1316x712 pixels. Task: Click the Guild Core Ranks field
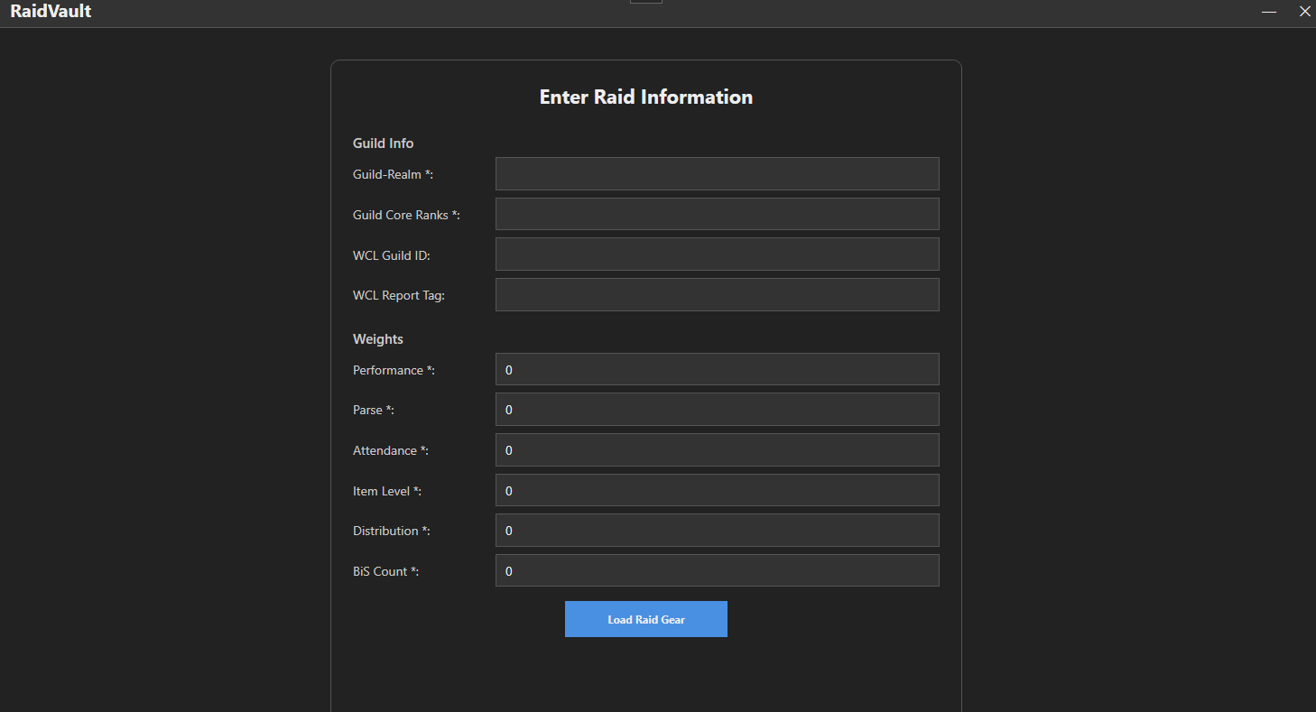(717, 214)
